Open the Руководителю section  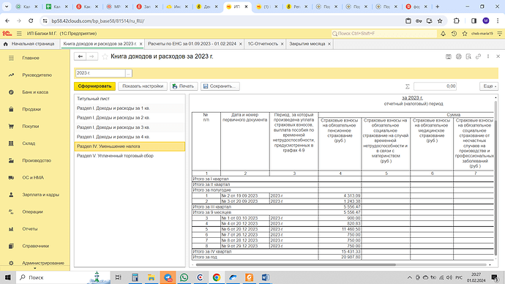[x=37, y=75]
